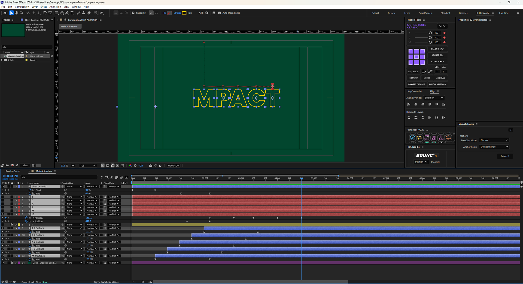This screenshot has width=523, height=284.
Task: Hide the Linea de Inicio layer
Action: [x=3, y=186]
